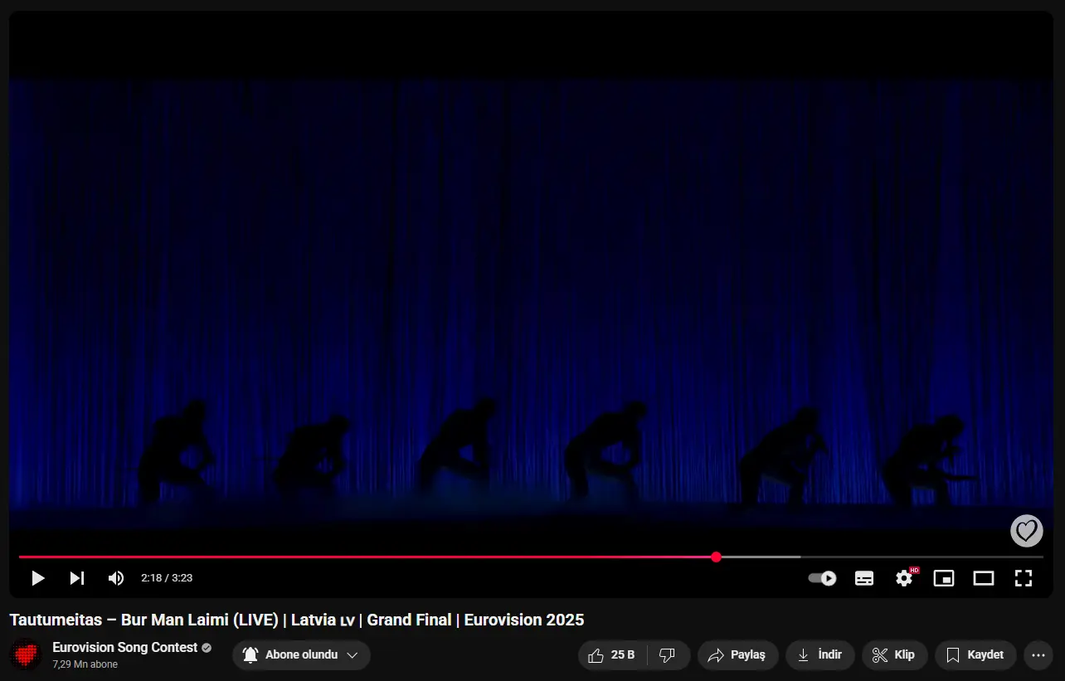Open the miniplayer mode
1065x681 pixels.
point(944,578)
